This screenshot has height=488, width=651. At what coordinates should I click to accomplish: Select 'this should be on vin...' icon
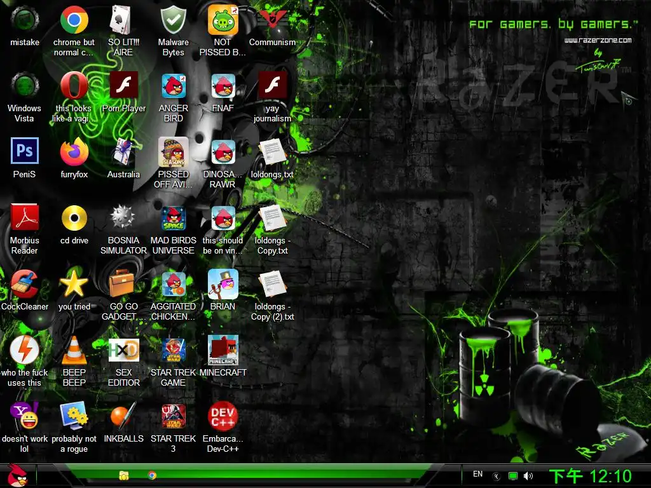click(223, 217)
